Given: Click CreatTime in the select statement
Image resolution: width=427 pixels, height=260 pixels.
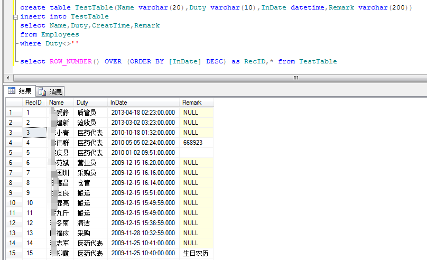Looking at the screenshot, I should (111, 25).
